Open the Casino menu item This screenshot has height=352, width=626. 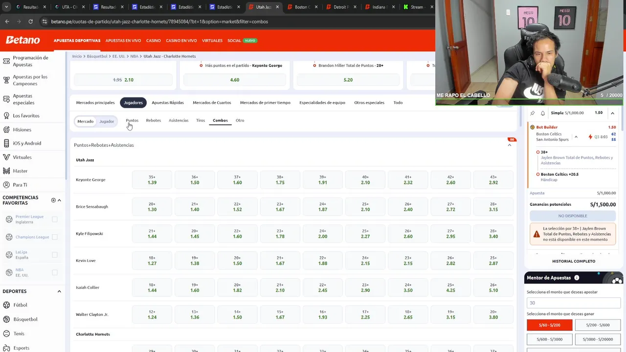pos(153,41)
